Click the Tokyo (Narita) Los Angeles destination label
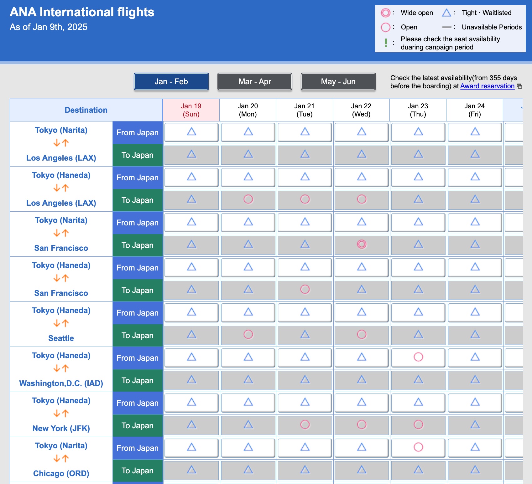 tap(61, 144)
